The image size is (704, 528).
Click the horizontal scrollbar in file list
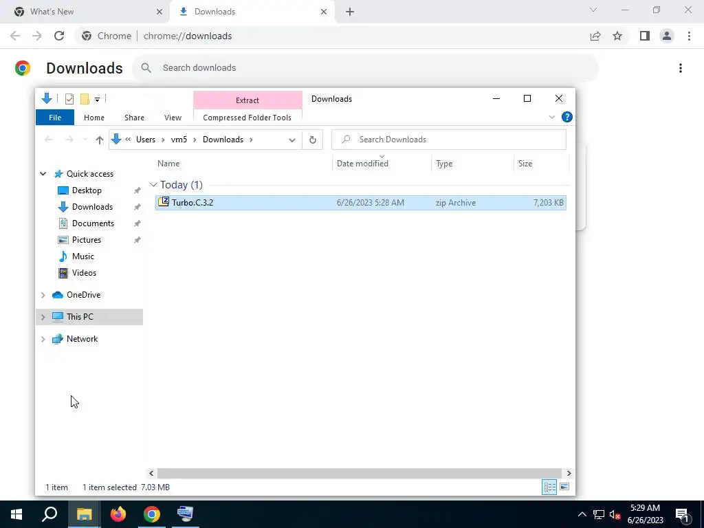point(359,473)
